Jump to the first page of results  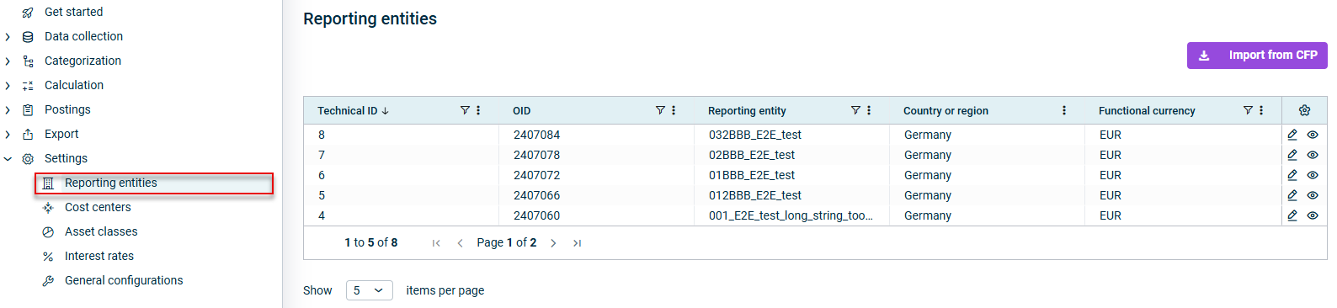[x=436, y=243]
